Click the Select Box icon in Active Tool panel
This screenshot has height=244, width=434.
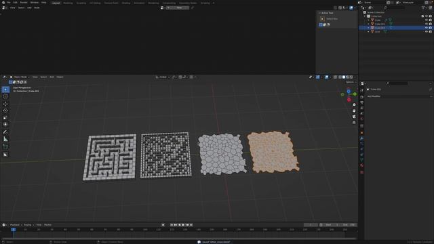coord(322,19)
